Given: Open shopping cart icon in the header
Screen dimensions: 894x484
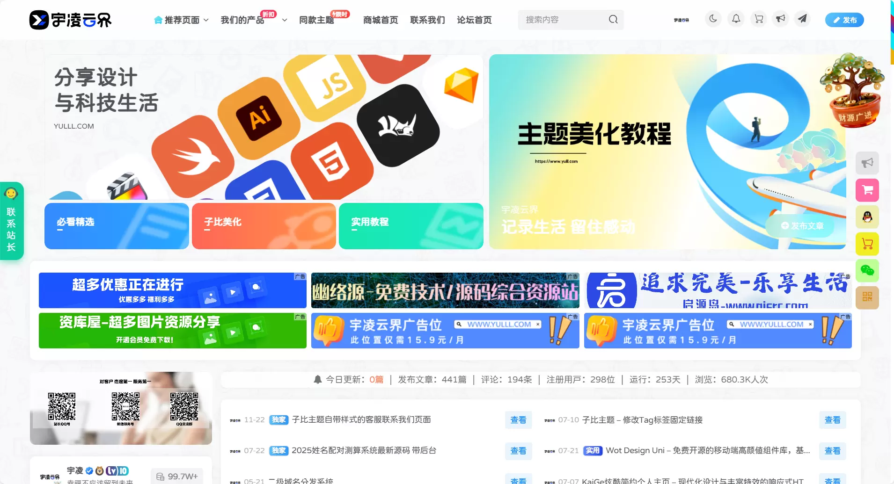Looking at the screenshot, I should pos(759,19).
